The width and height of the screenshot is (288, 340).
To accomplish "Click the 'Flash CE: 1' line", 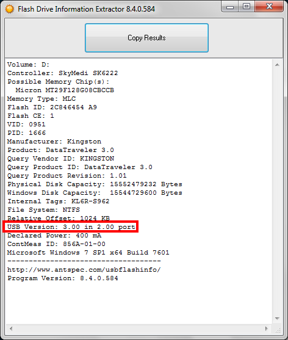I will 31,116.
